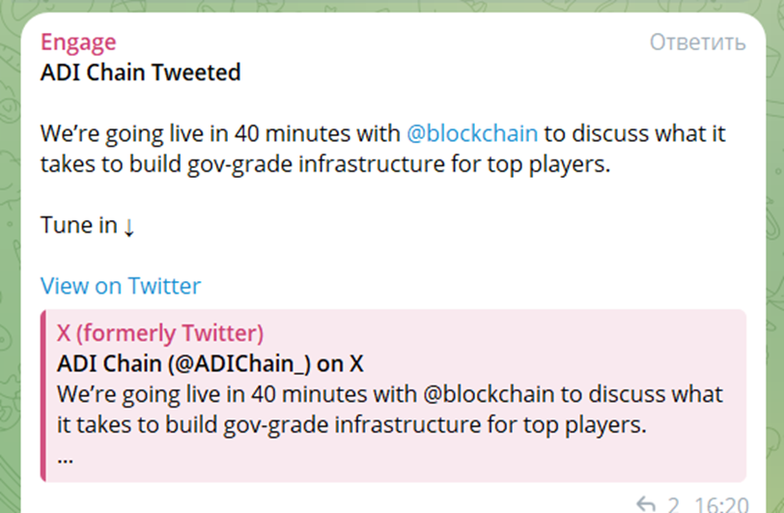Click the pink vertical bar of the preview
Viewport: 784px width, 513px height.
click(42, 395)
